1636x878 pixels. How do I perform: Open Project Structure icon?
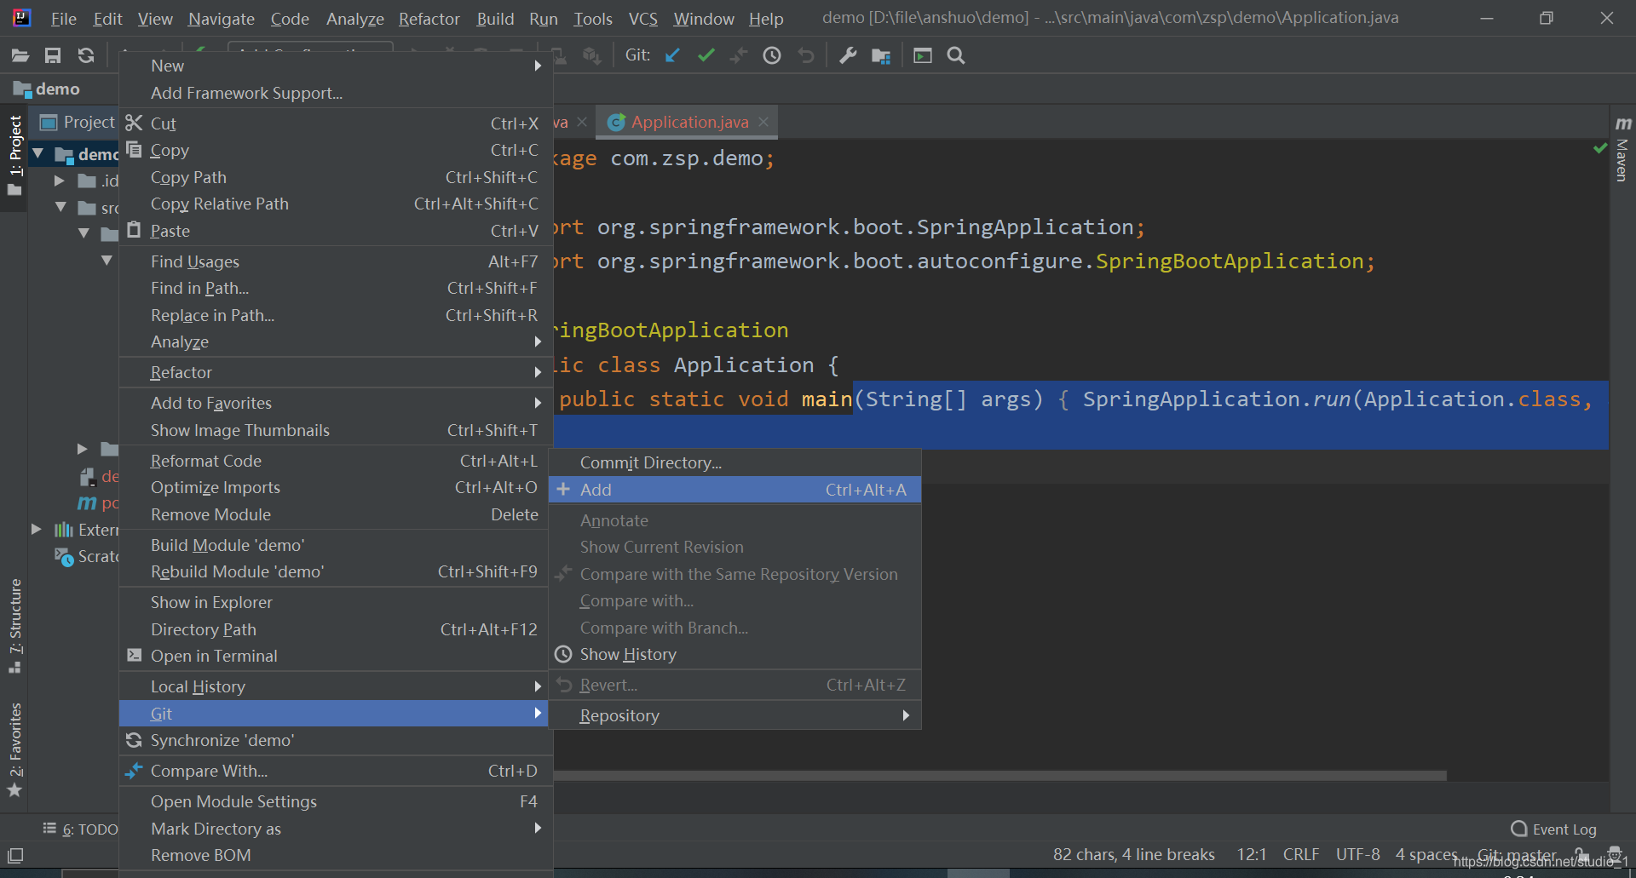click(x=881, y=55)
